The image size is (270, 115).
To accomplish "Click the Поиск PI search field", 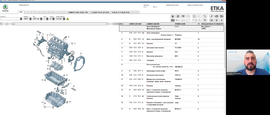I will (10, 19).
